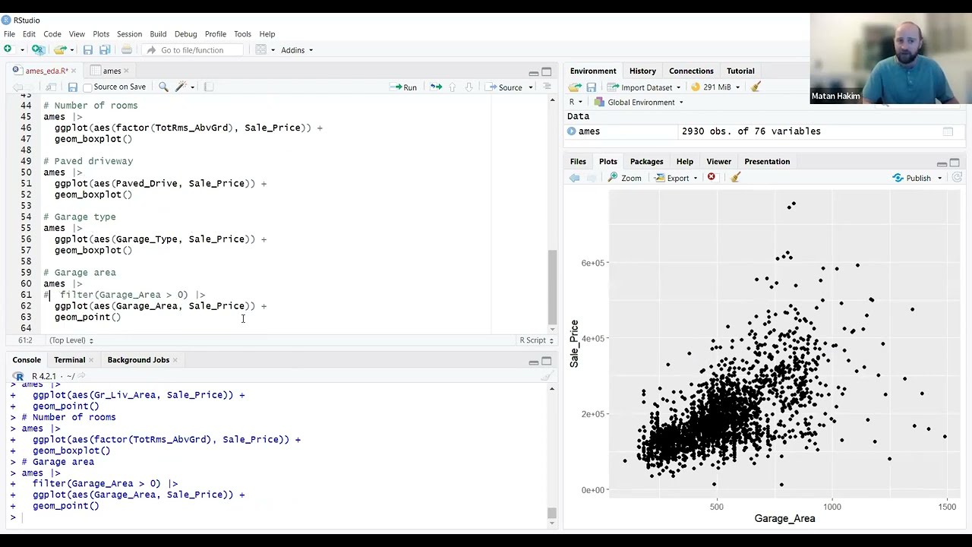Switch to the Packages tab
The height and width of the screenshot is (547, 972).
coord(646,161)
